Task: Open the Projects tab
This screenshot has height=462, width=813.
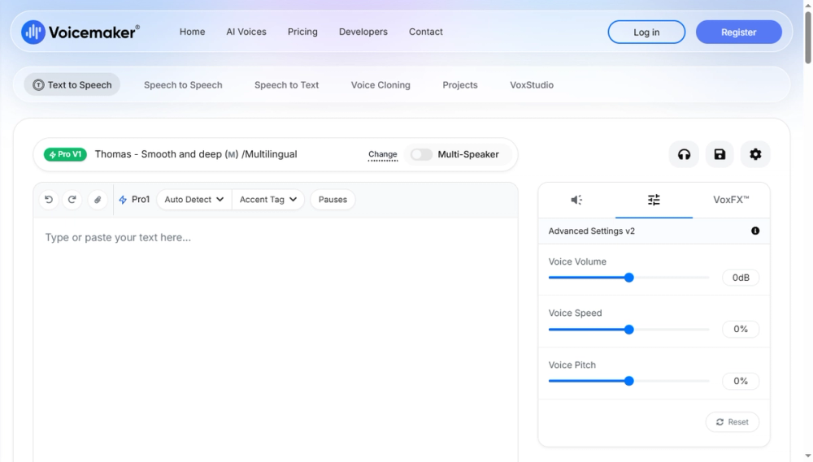Action: coord(460,85)
